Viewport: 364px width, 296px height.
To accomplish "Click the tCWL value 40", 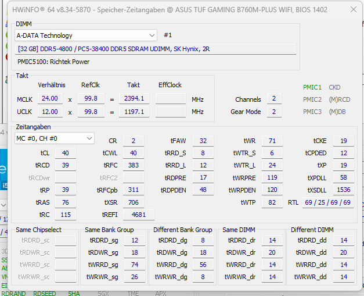I will 134,153.
